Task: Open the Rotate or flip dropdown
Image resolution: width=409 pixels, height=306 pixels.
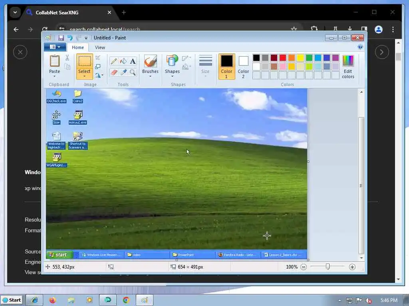Action: pos(99,75)
